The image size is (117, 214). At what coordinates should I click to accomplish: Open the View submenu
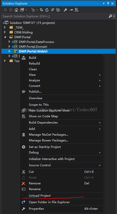[x=61, y=75]
